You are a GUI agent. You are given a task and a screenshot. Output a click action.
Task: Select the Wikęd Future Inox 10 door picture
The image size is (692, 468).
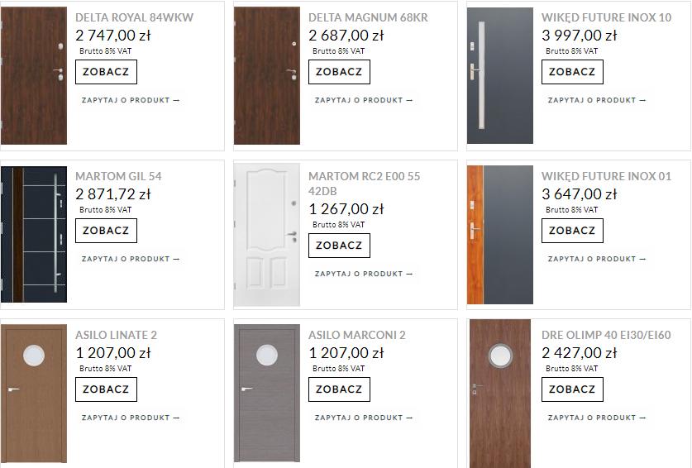tap(500, 75)
